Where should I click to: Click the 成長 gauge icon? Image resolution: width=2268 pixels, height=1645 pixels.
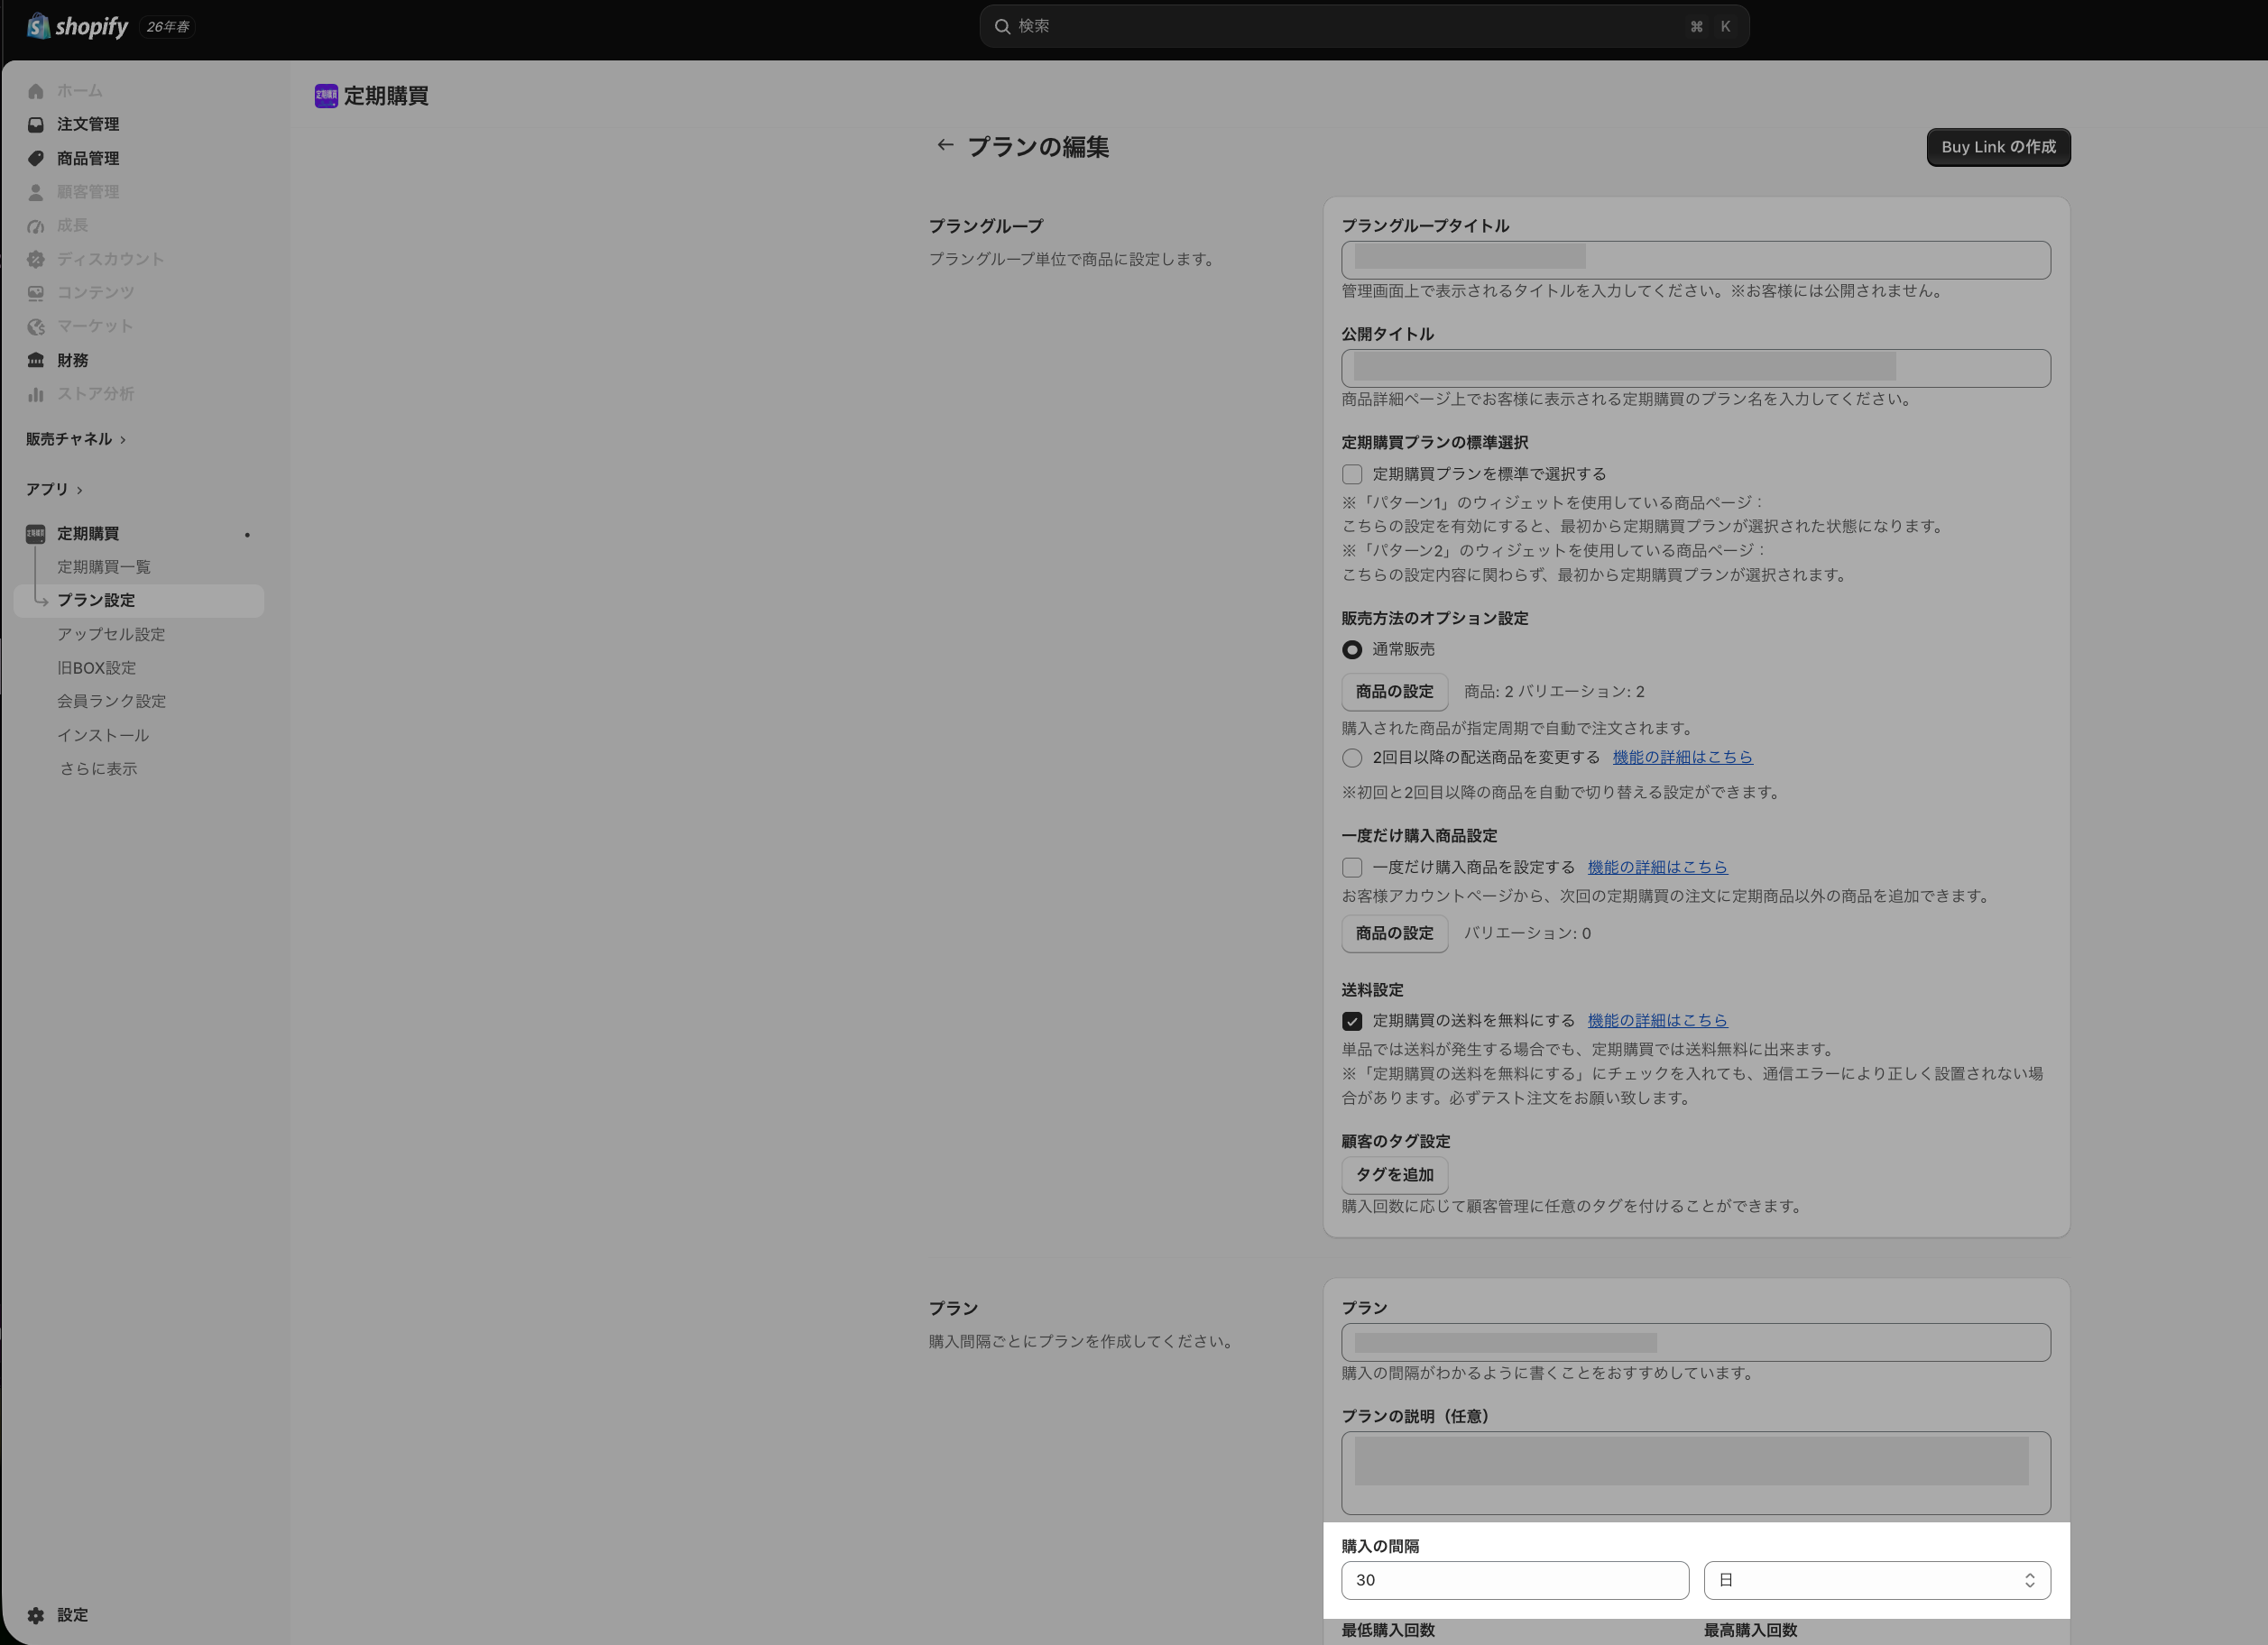tap(36, 225)
